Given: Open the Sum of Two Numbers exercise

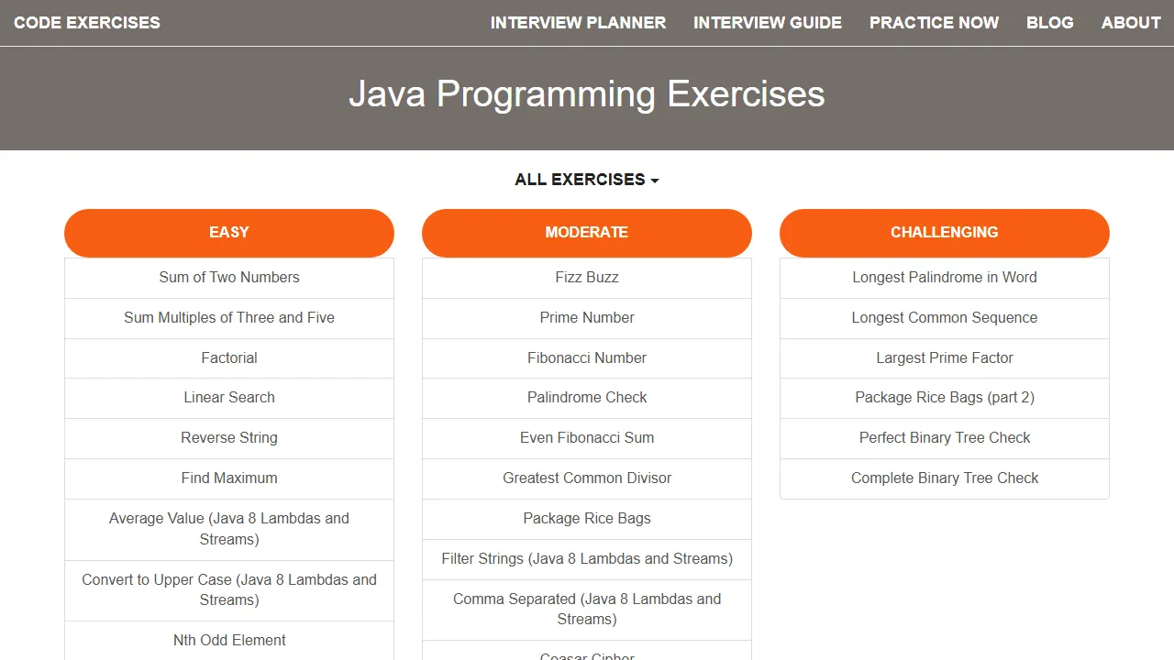Looking at the screenshot, I should click(x=229, y=277).
